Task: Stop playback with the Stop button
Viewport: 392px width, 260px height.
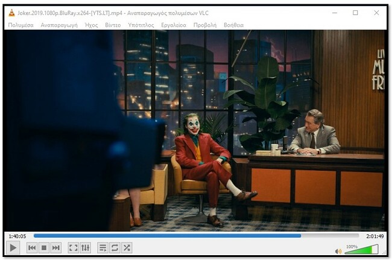Action: pos(44,248)
